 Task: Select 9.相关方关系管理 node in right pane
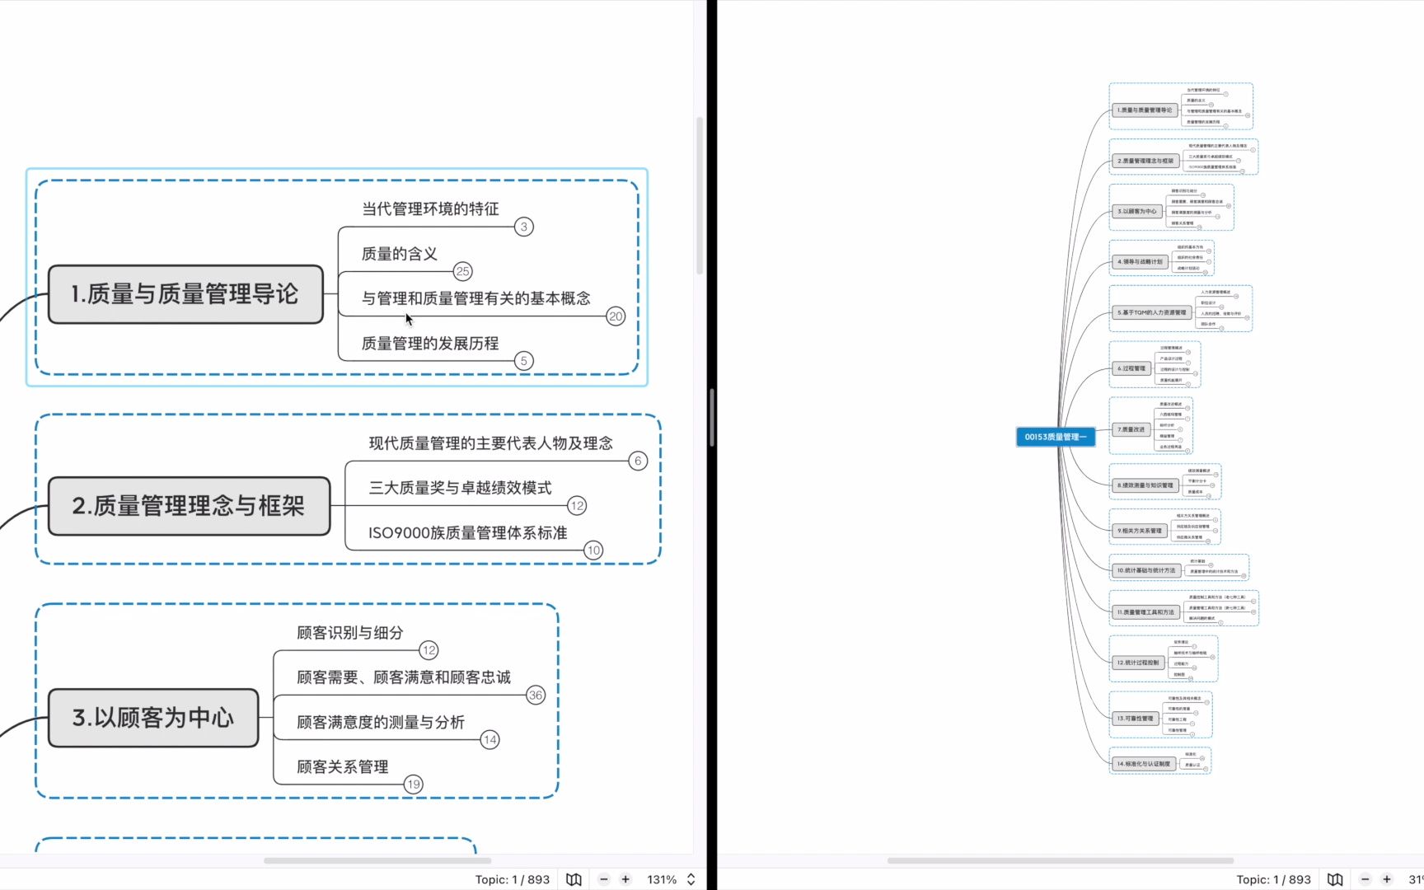click(1140, 531)
